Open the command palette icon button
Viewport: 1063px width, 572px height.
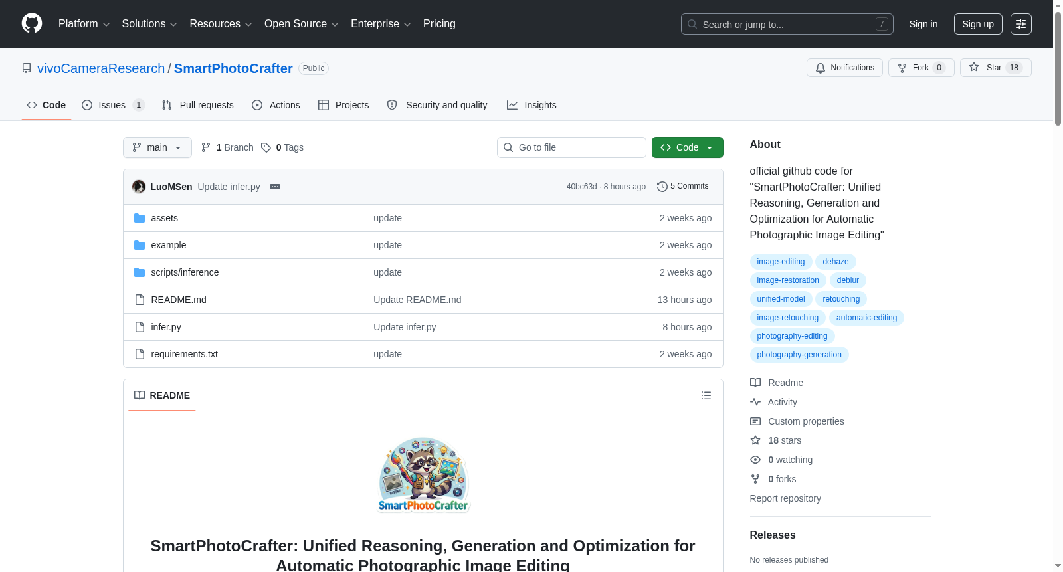pyautogui.click(x=1021, y=24)
